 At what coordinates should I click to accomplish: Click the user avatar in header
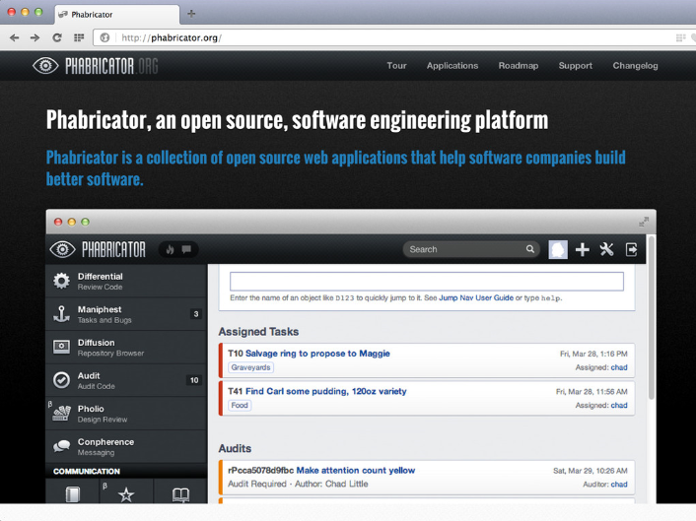click(x=558, y=250)
